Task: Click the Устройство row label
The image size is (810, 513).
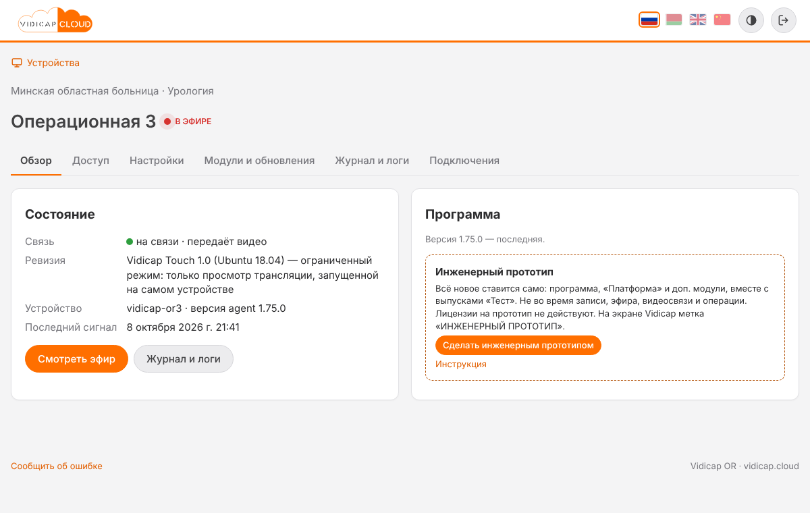Action: pos(53,308)
